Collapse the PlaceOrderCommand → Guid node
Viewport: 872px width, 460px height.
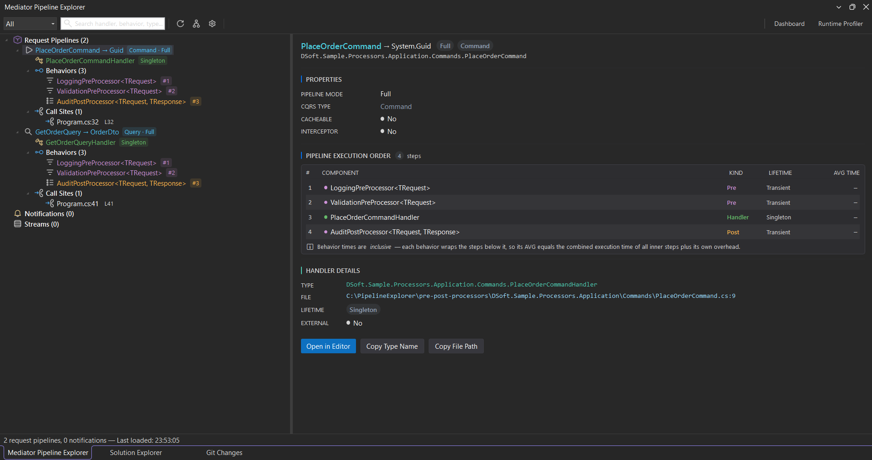click(x=18, y=50)
